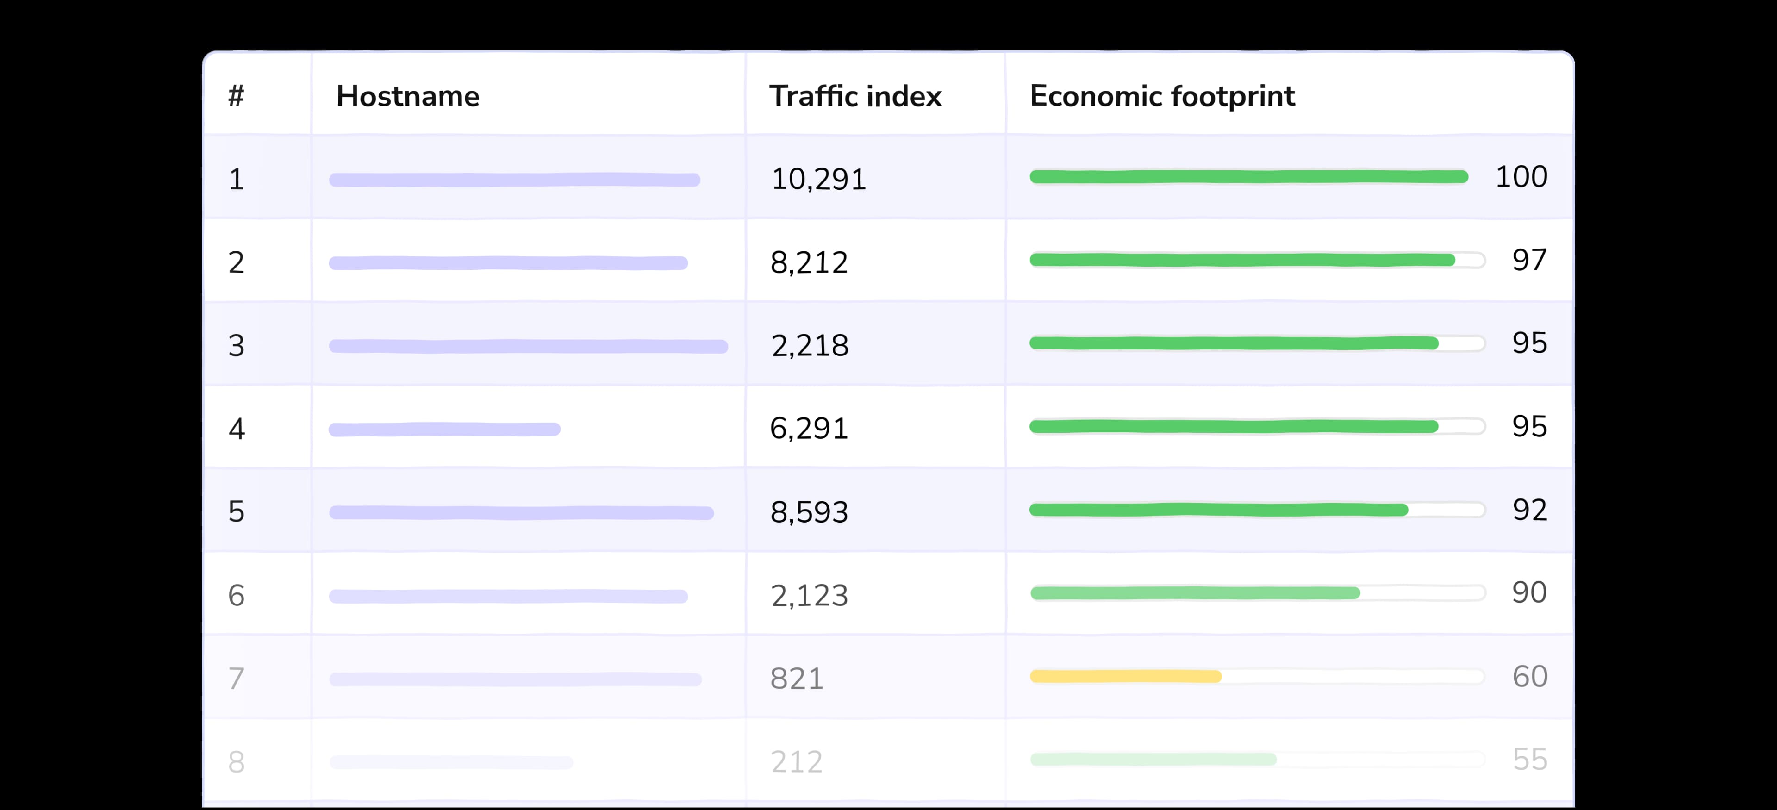
Task: Sort by the Hostname column header
Action: pyautogui.click(x=407, y=96)
